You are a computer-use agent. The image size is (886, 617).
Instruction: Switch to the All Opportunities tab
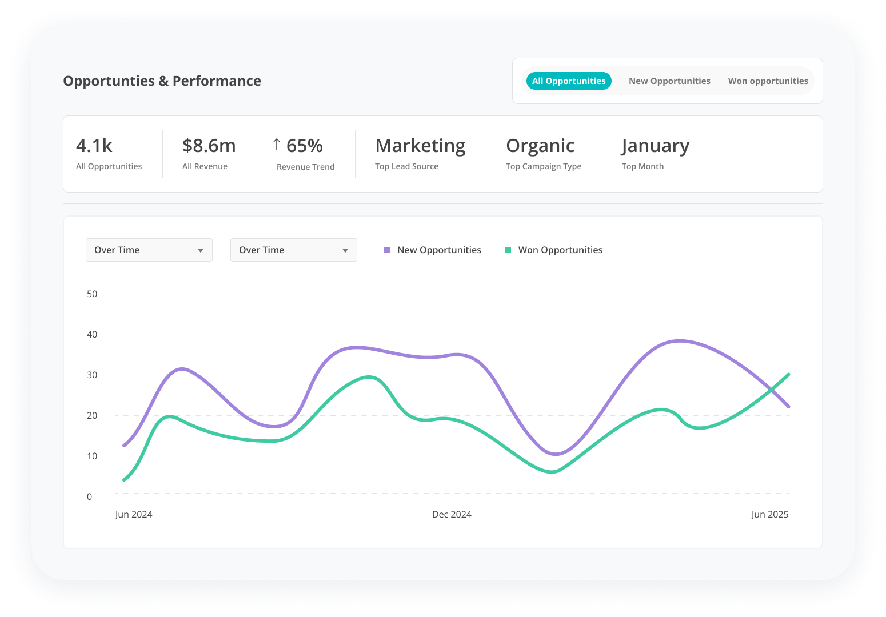(x=568, y=81)
